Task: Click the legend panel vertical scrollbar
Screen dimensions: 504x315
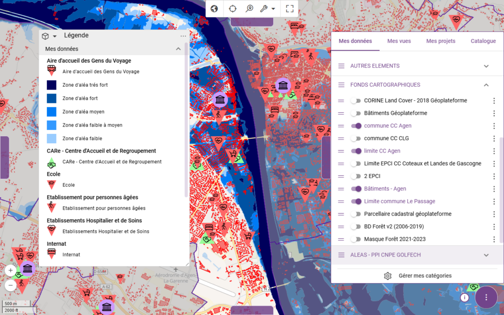Action: (186, 120)
